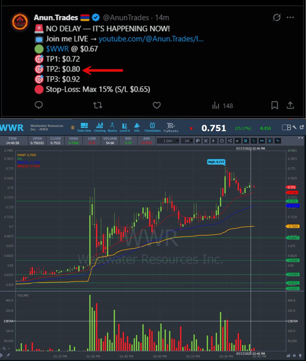Open the Basics panel
This screenshot has width=306, height=361.
click(x=112, y=127)
